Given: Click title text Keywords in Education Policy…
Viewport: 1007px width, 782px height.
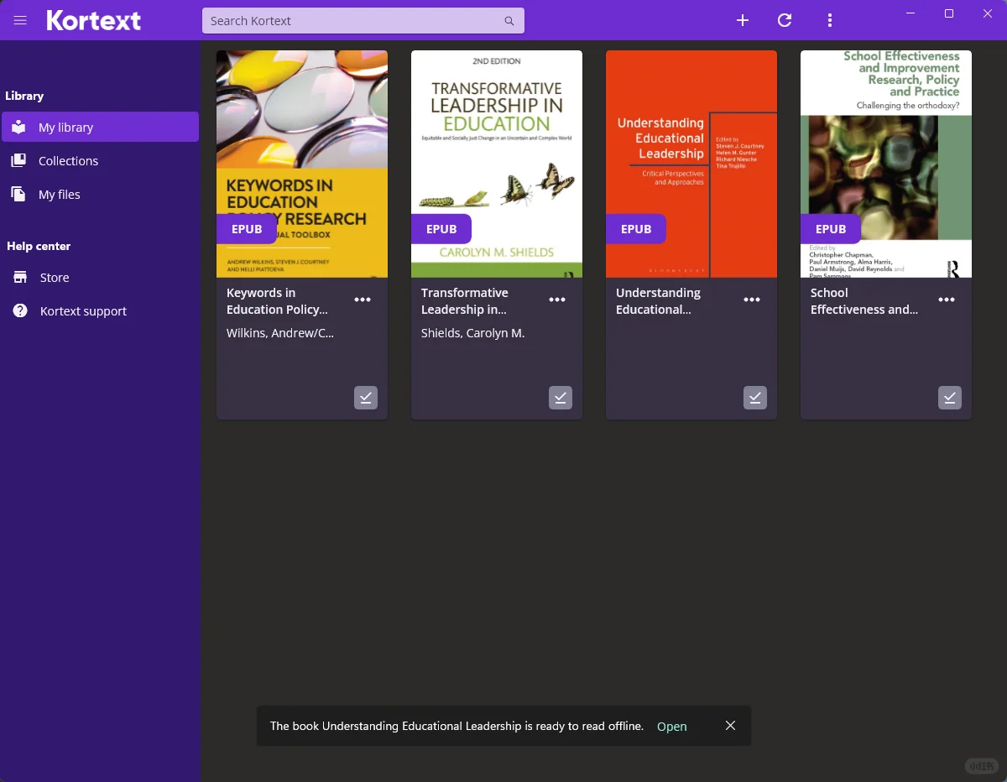Looking at the screenshot, I should pos(277,301).
